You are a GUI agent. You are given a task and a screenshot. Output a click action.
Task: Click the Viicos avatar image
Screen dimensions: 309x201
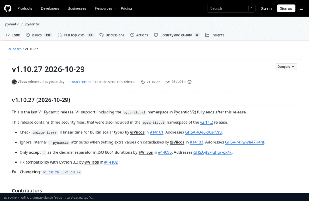14,82
